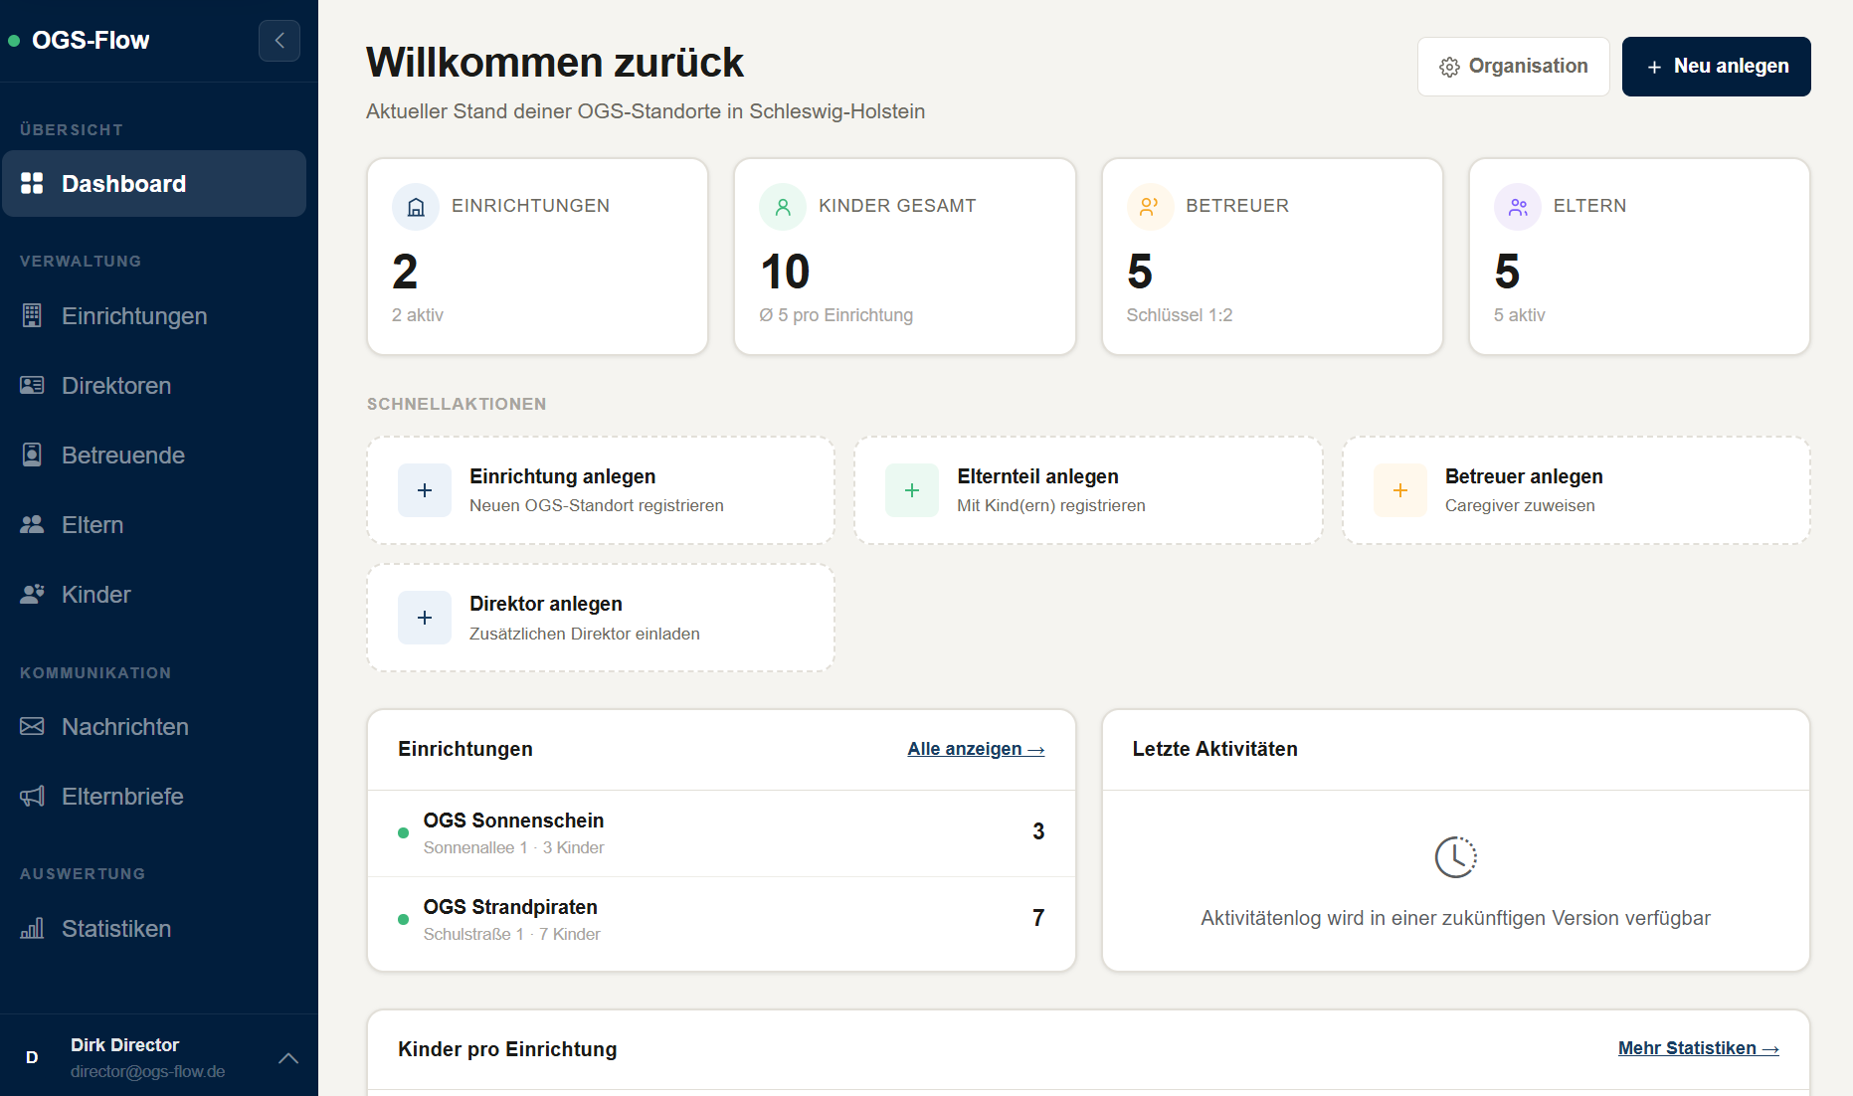Click the Mehr Statistiken link
Screen dimensions: 1853x1096
pyautogui.click(x=1698, y=1048)
